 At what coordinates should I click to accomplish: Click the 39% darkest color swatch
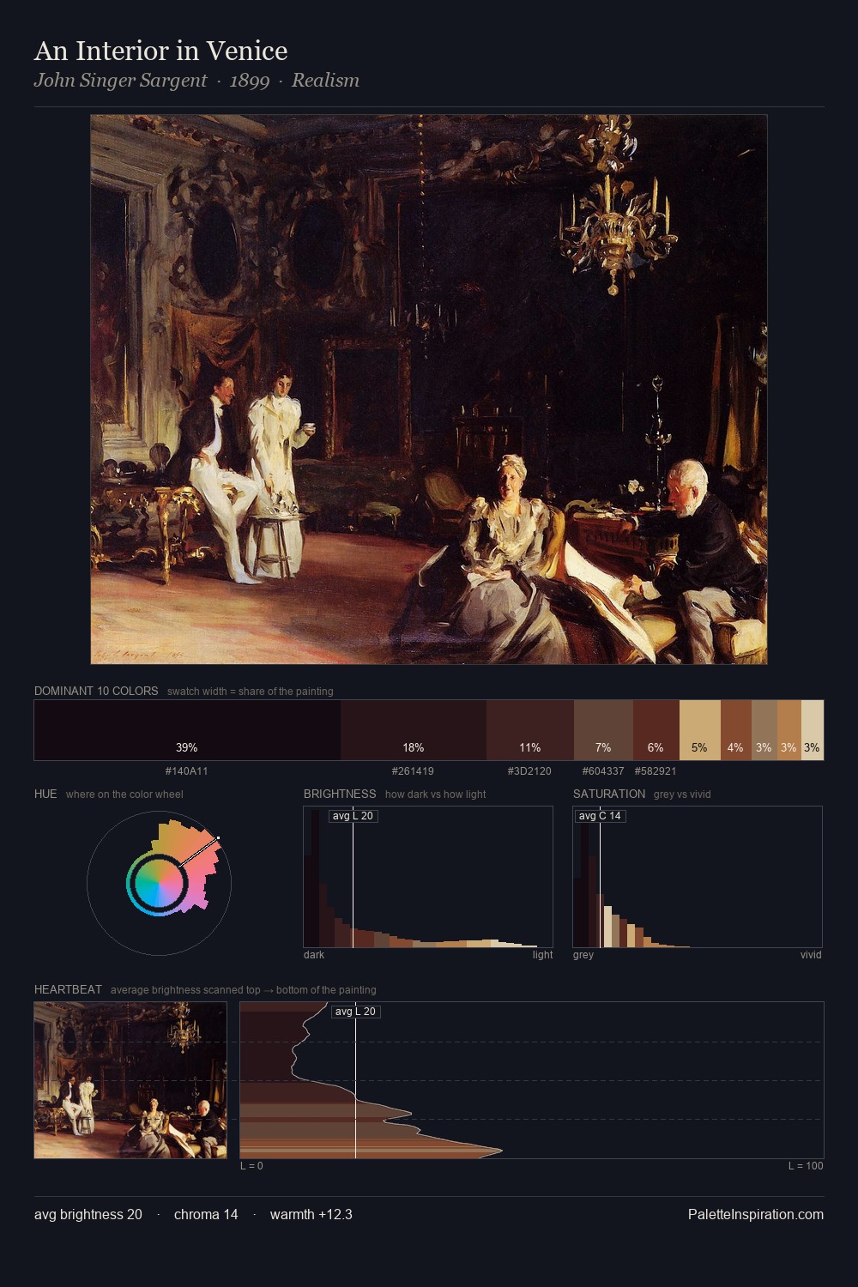tap(187, 730)
